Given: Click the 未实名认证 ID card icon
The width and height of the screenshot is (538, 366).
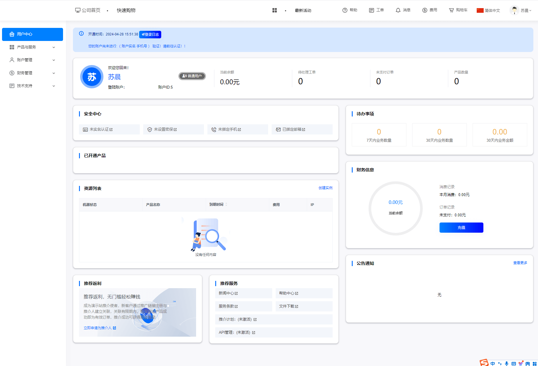Looking at the screenshot, I should [85, 130].
